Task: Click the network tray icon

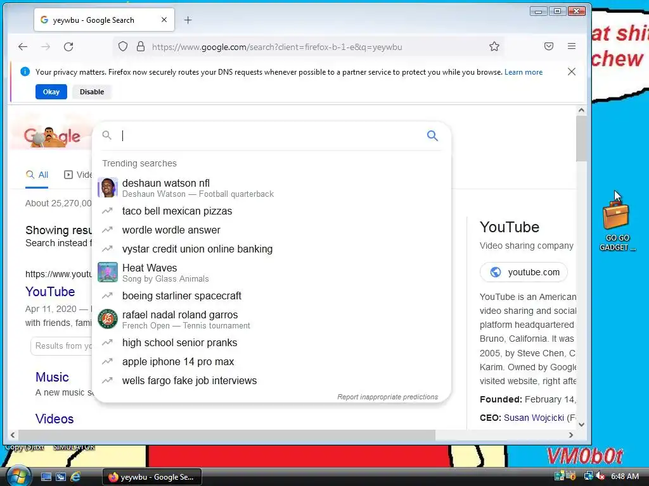Action: click(589, 477)
